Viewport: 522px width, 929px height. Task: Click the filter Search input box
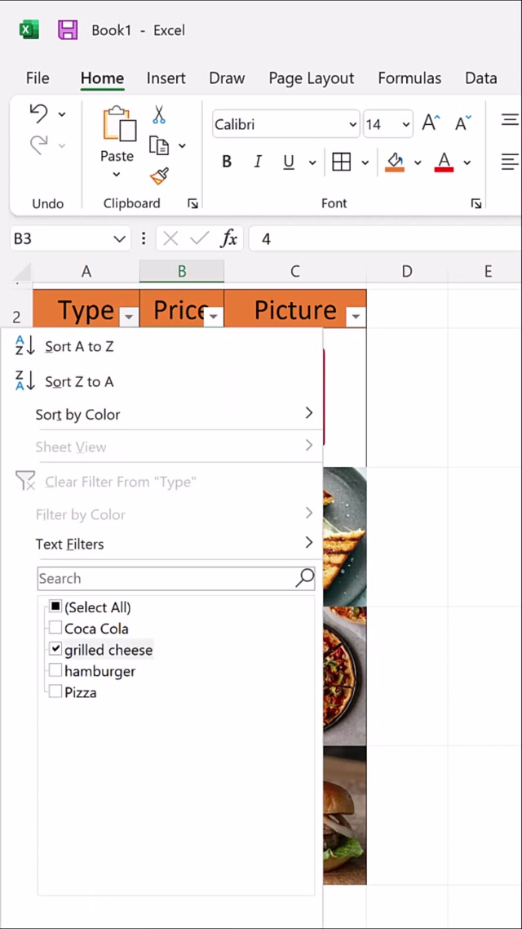point(167,578)
